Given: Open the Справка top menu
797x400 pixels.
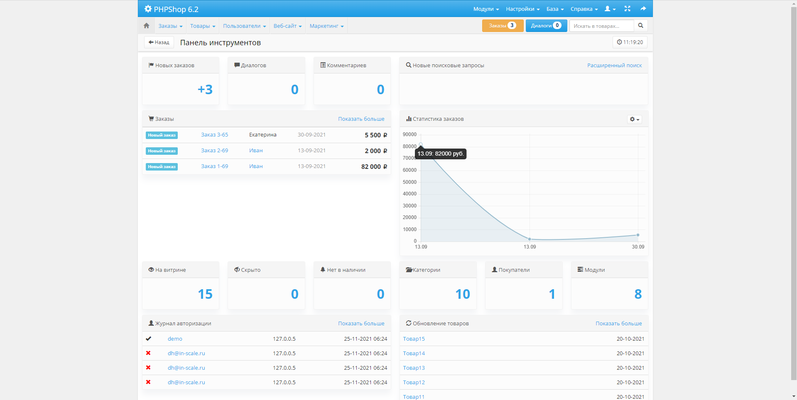Looking at the screenshot, I should 584,9.
